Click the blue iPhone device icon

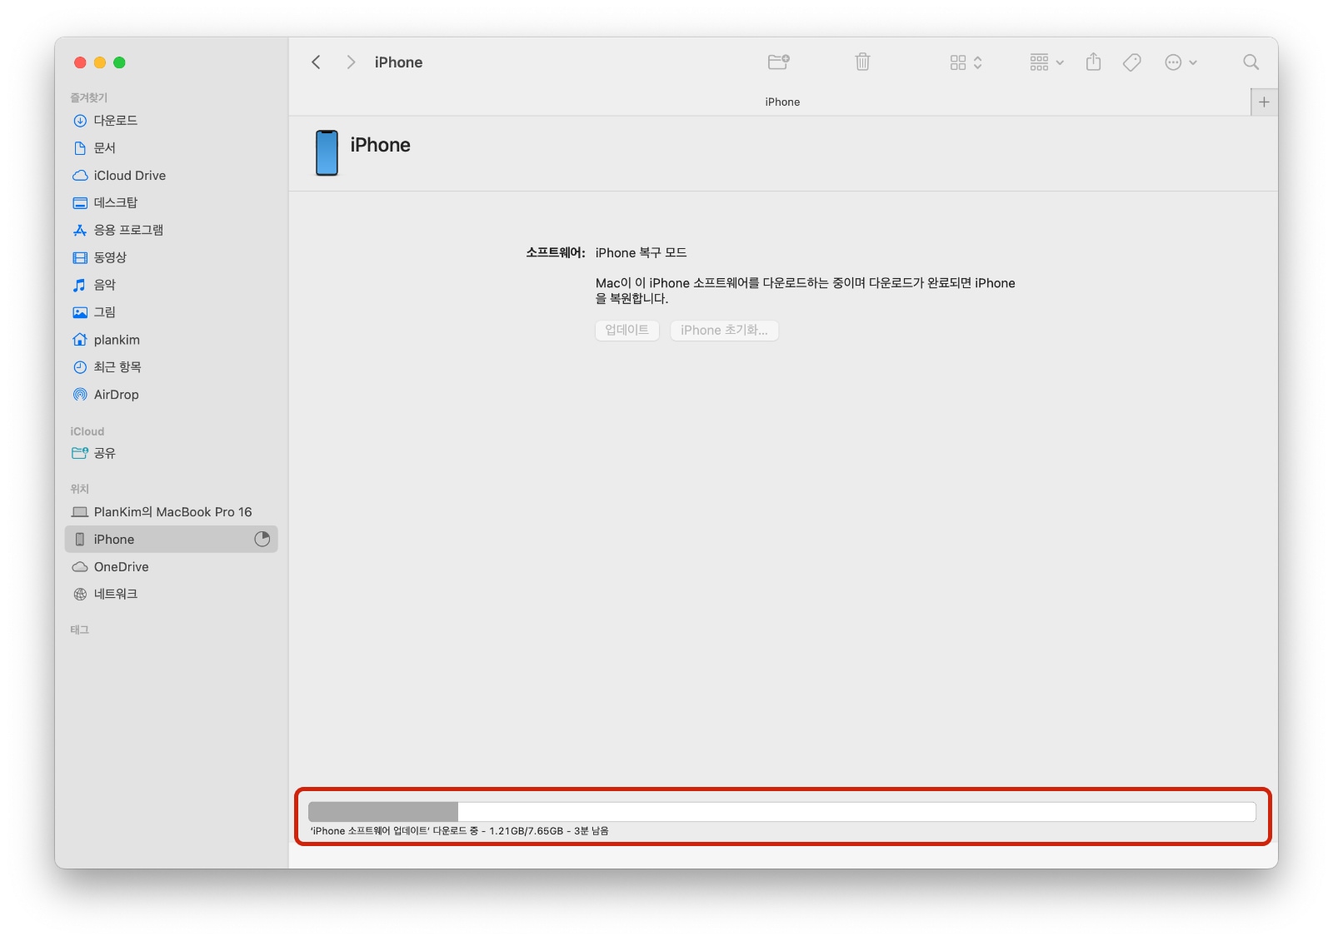(x=327, y=152)
